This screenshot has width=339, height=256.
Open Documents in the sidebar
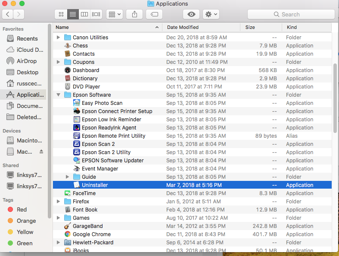point(23,106)
